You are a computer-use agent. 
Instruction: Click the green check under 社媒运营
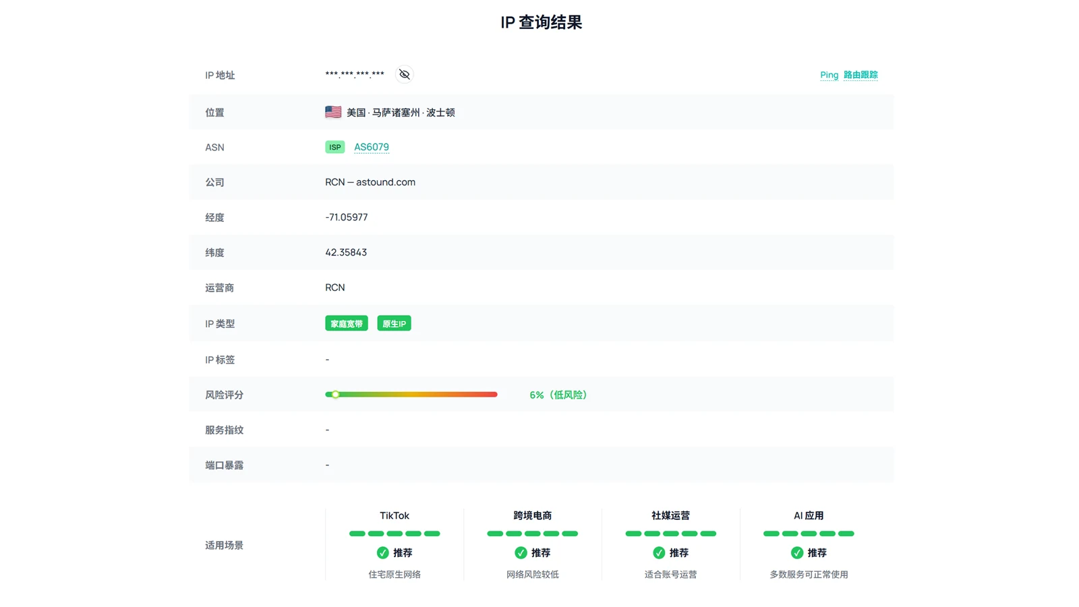tap(659, 552)
